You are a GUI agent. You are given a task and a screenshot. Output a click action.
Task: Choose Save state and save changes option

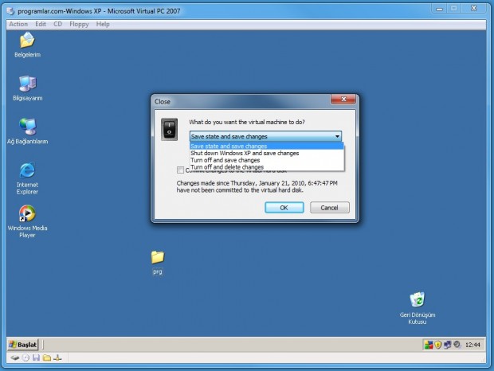(x=267, y=146)
